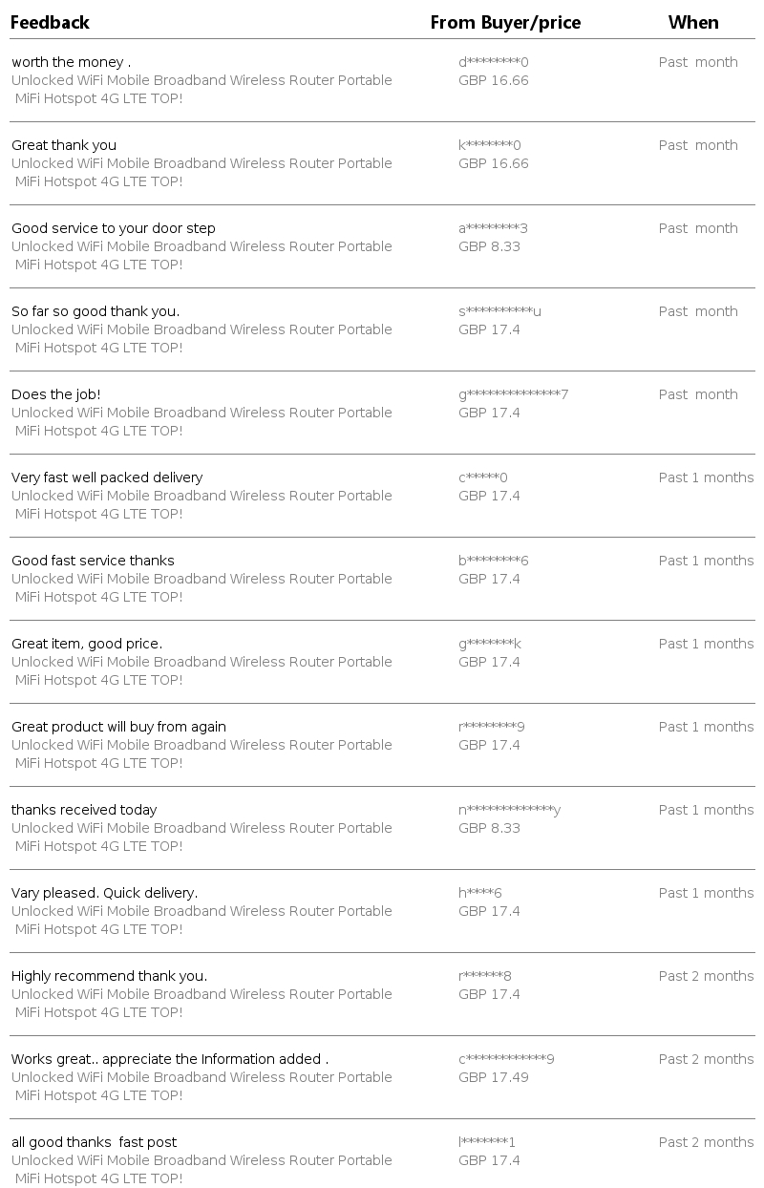Open item link under "all good thanks fast post"

click(202, 1161)
